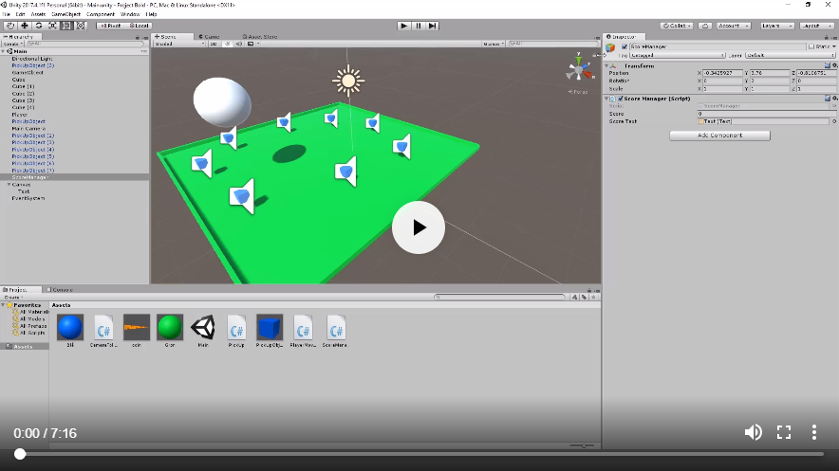Click the Transform component gear icon
The height and width of the screenshot is (471, 839).
833,65
